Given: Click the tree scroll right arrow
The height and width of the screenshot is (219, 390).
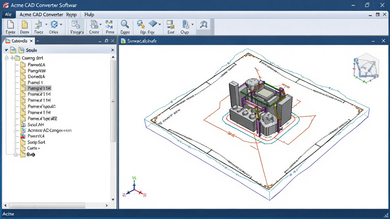Looking at the screenshot, I should click(107, 206).
